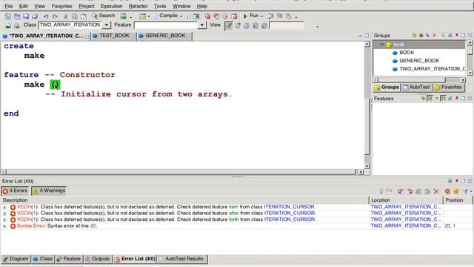
Task: Click the first new-library icon in Groups header
Action: [414, 36]
